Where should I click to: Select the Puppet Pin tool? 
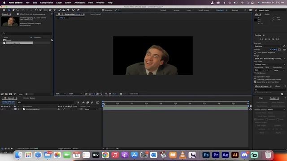click(x=78, y=10)
